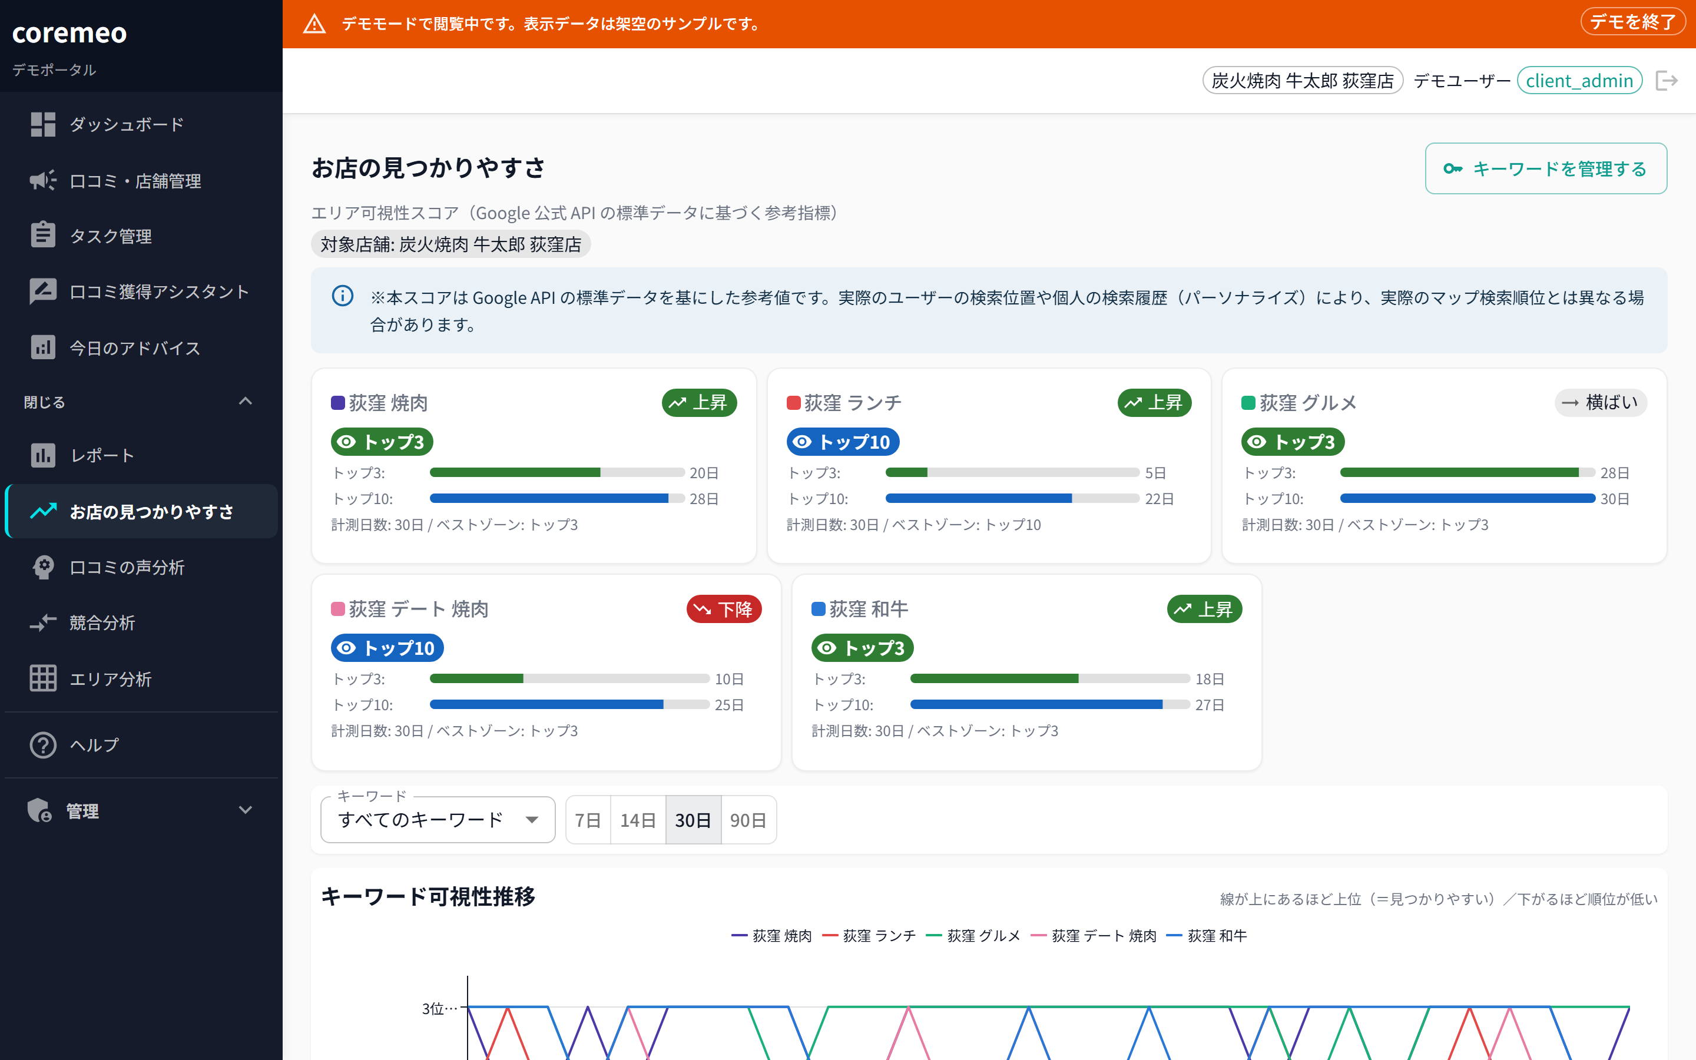Click the 上昇 badge on 荻窪 ランチ card
1696x1060 pixels.
[1154, 402]
